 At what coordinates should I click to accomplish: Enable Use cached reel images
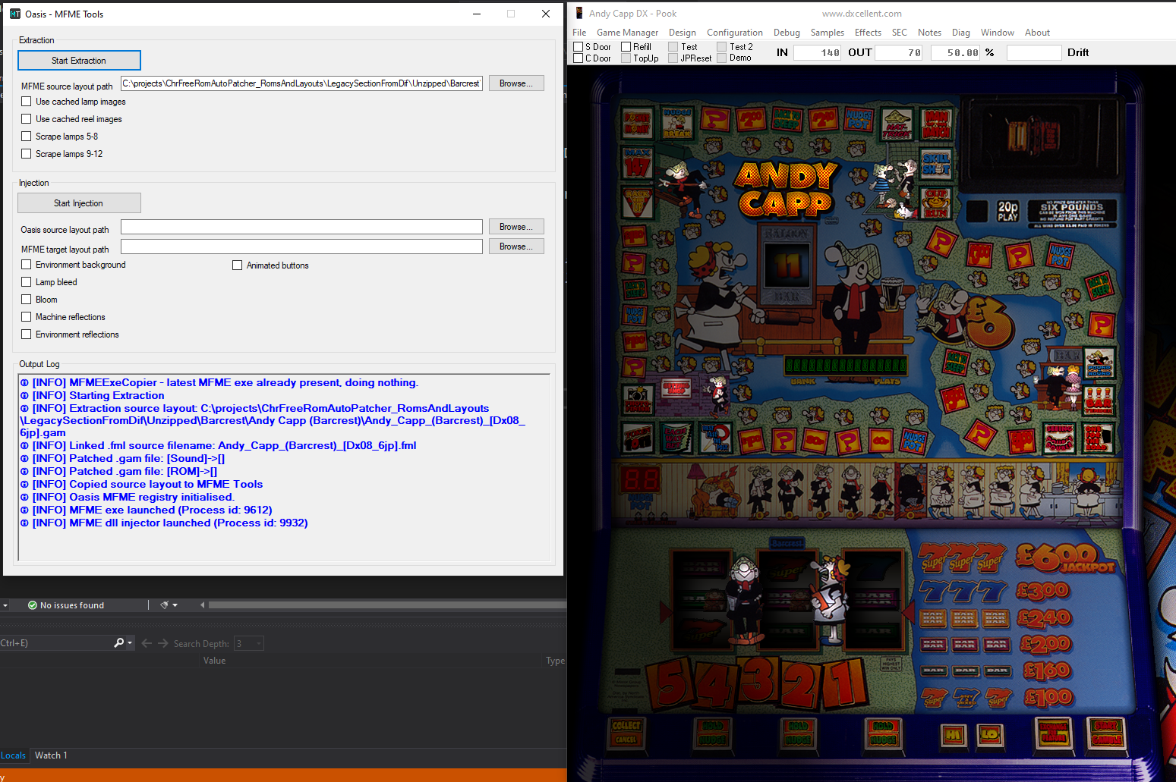pos(27,118)
